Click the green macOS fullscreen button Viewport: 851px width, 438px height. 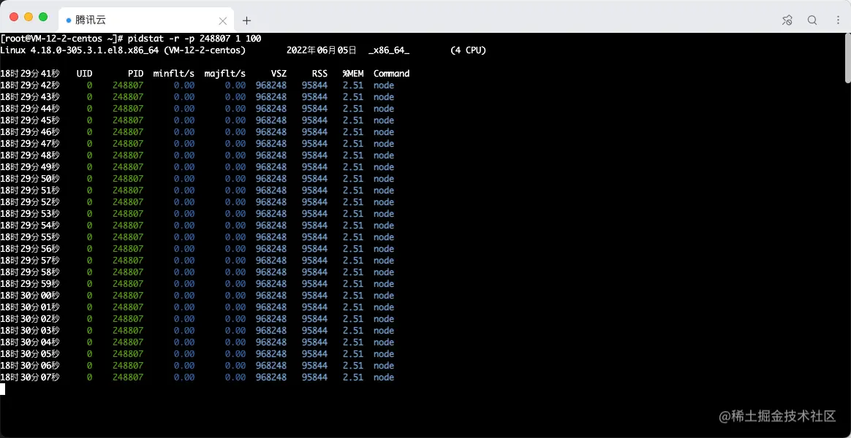tap(43, 17)
